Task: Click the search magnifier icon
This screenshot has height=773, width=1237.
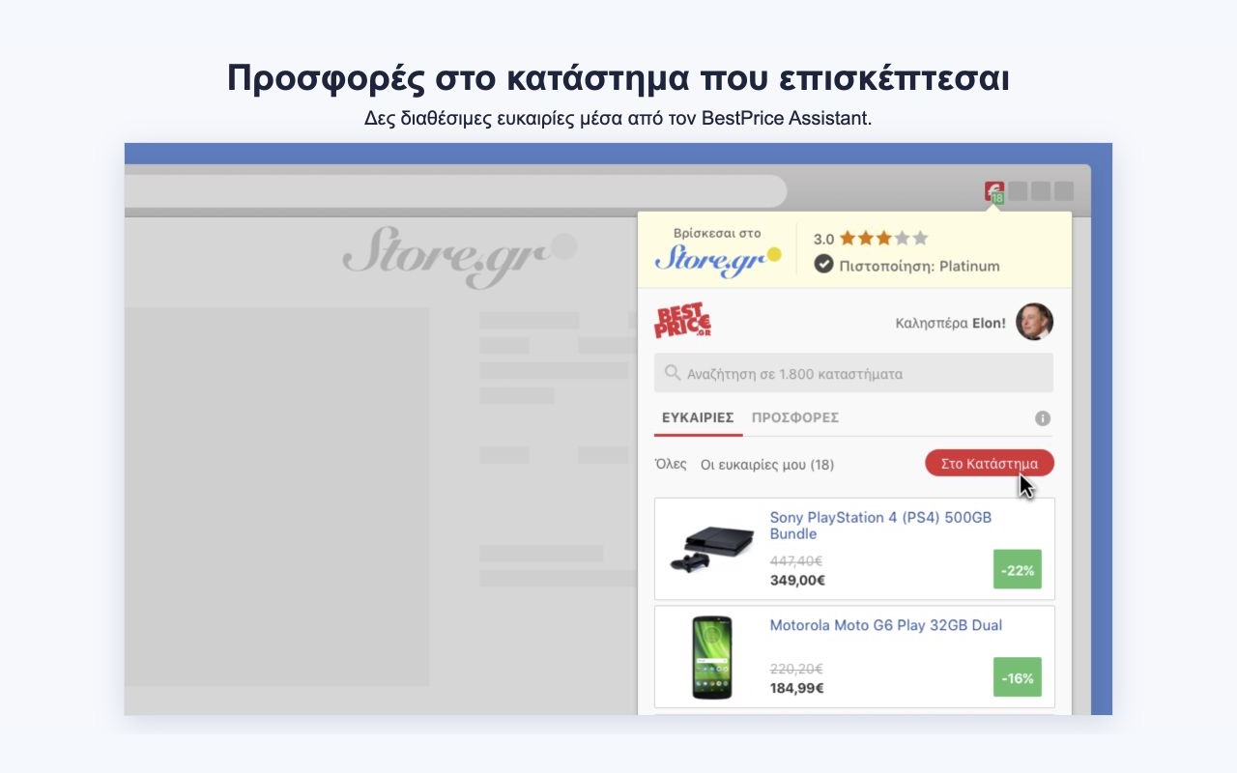Action: tap(673, 373)
